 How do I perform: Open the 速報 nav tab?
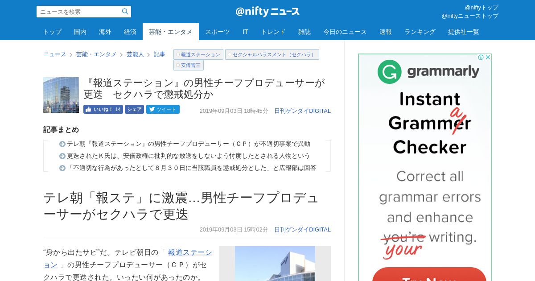[386, 32]
